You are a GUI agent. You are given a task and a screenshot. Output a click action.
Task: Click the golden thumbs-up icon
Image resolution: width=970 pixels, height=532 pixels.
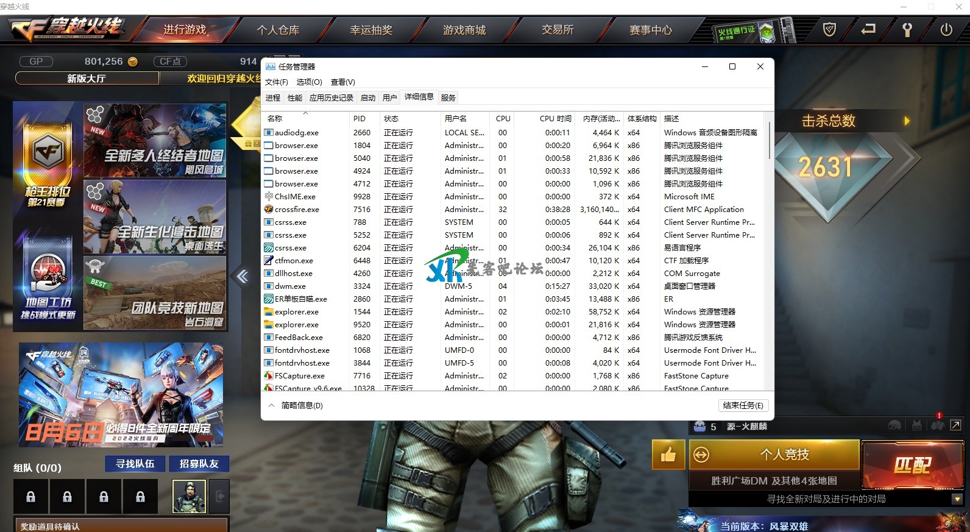point(668,455)
